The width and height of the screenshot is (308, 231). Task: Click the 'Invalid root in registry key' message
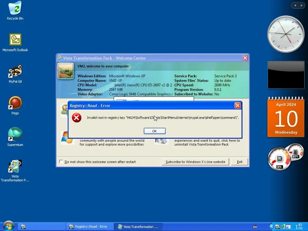163,118
